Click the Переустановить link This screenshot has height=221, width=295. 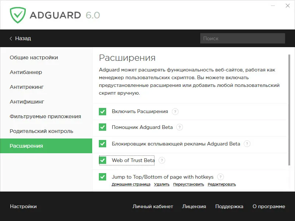(188, 185)
